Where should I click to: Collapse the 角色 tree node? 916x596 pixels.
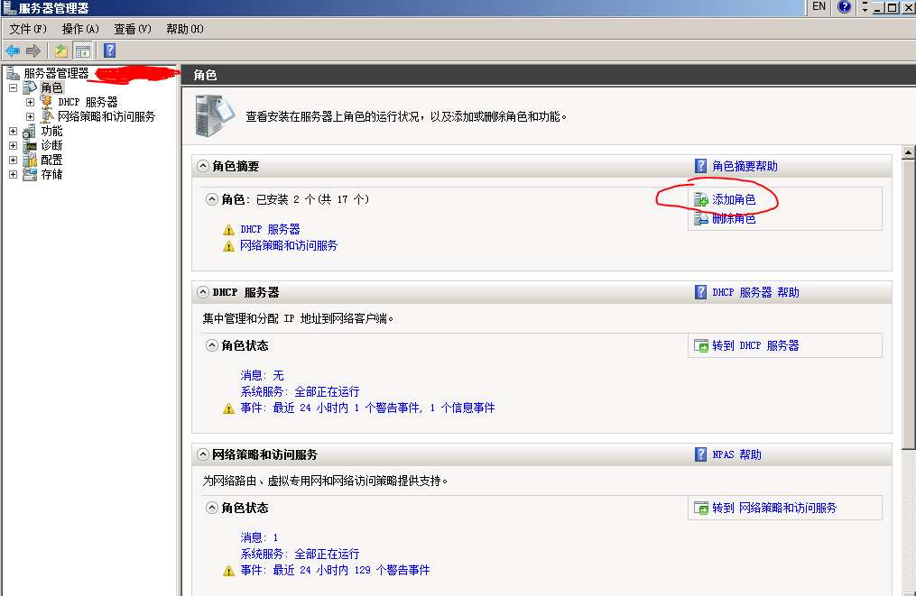pos(13,87)
